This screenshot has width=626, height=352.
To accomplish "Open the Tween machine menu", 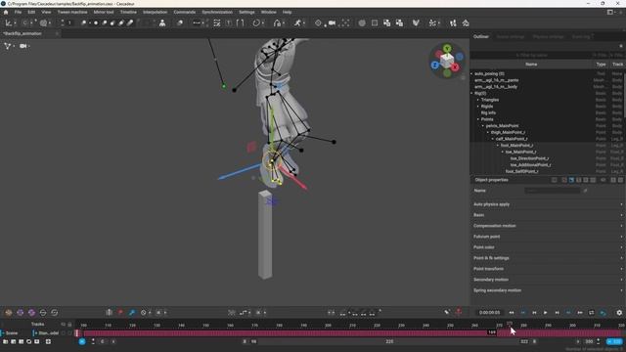I will tap(72, 12).
